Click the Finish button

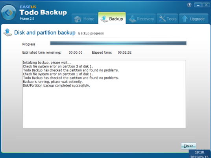pyautogui.click(x=189, y=146)
